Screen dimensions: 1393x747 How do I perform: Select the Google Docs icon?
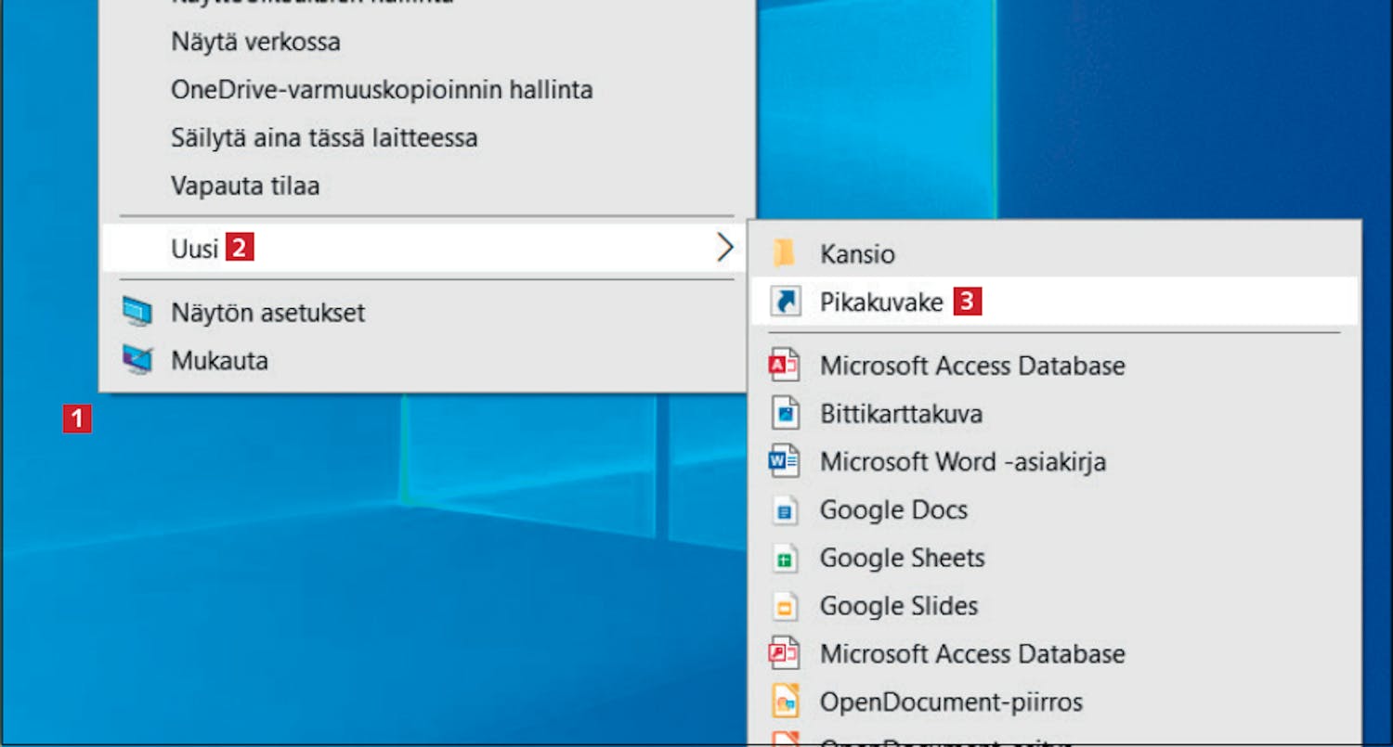785,509
